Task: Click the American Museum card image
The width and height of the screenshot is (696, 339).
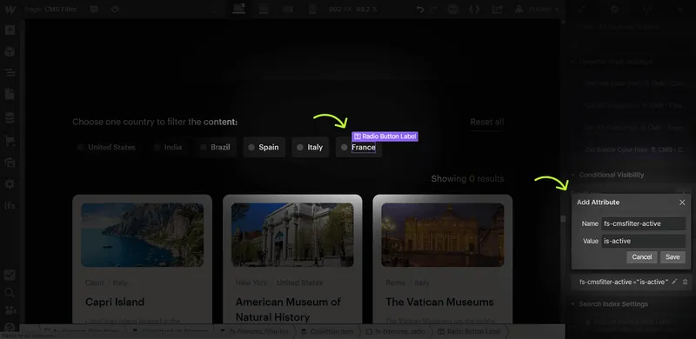Action: click(x=292, y=235)
